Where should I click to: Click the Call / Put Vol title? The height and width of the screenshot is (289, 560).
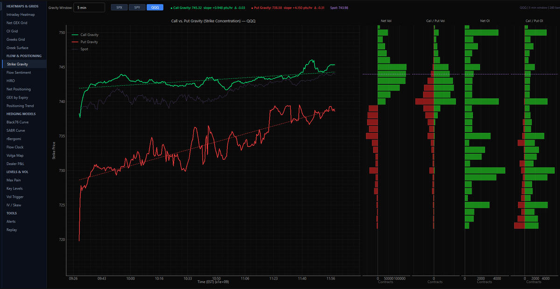click(435, 21)
